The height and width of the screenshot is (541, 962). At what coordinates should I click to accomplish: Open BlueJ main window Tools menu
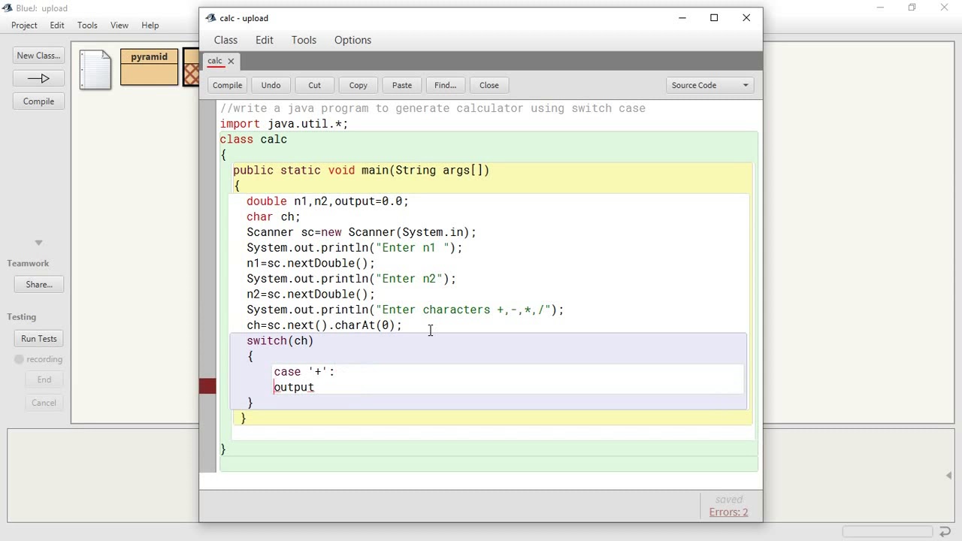[87, 26]
